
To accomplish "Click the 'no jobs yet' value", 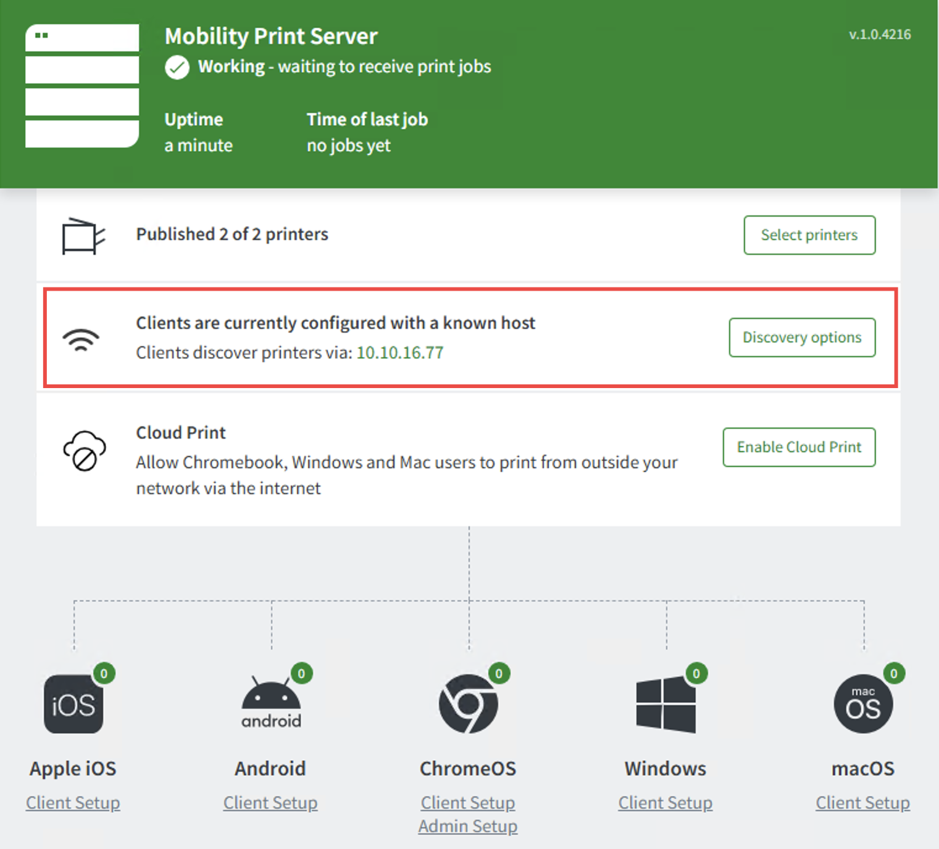I will [x=349, y=146].
